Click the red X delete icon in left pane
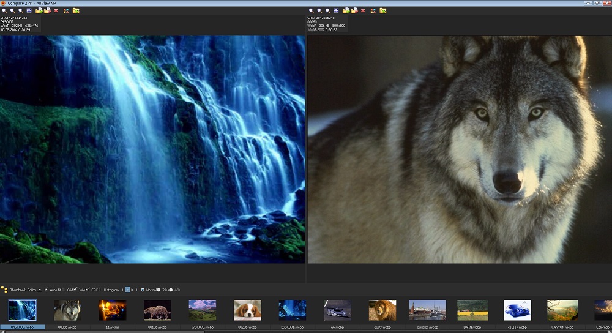The width and height of the screenshot is (612, 333). (56, 10)
